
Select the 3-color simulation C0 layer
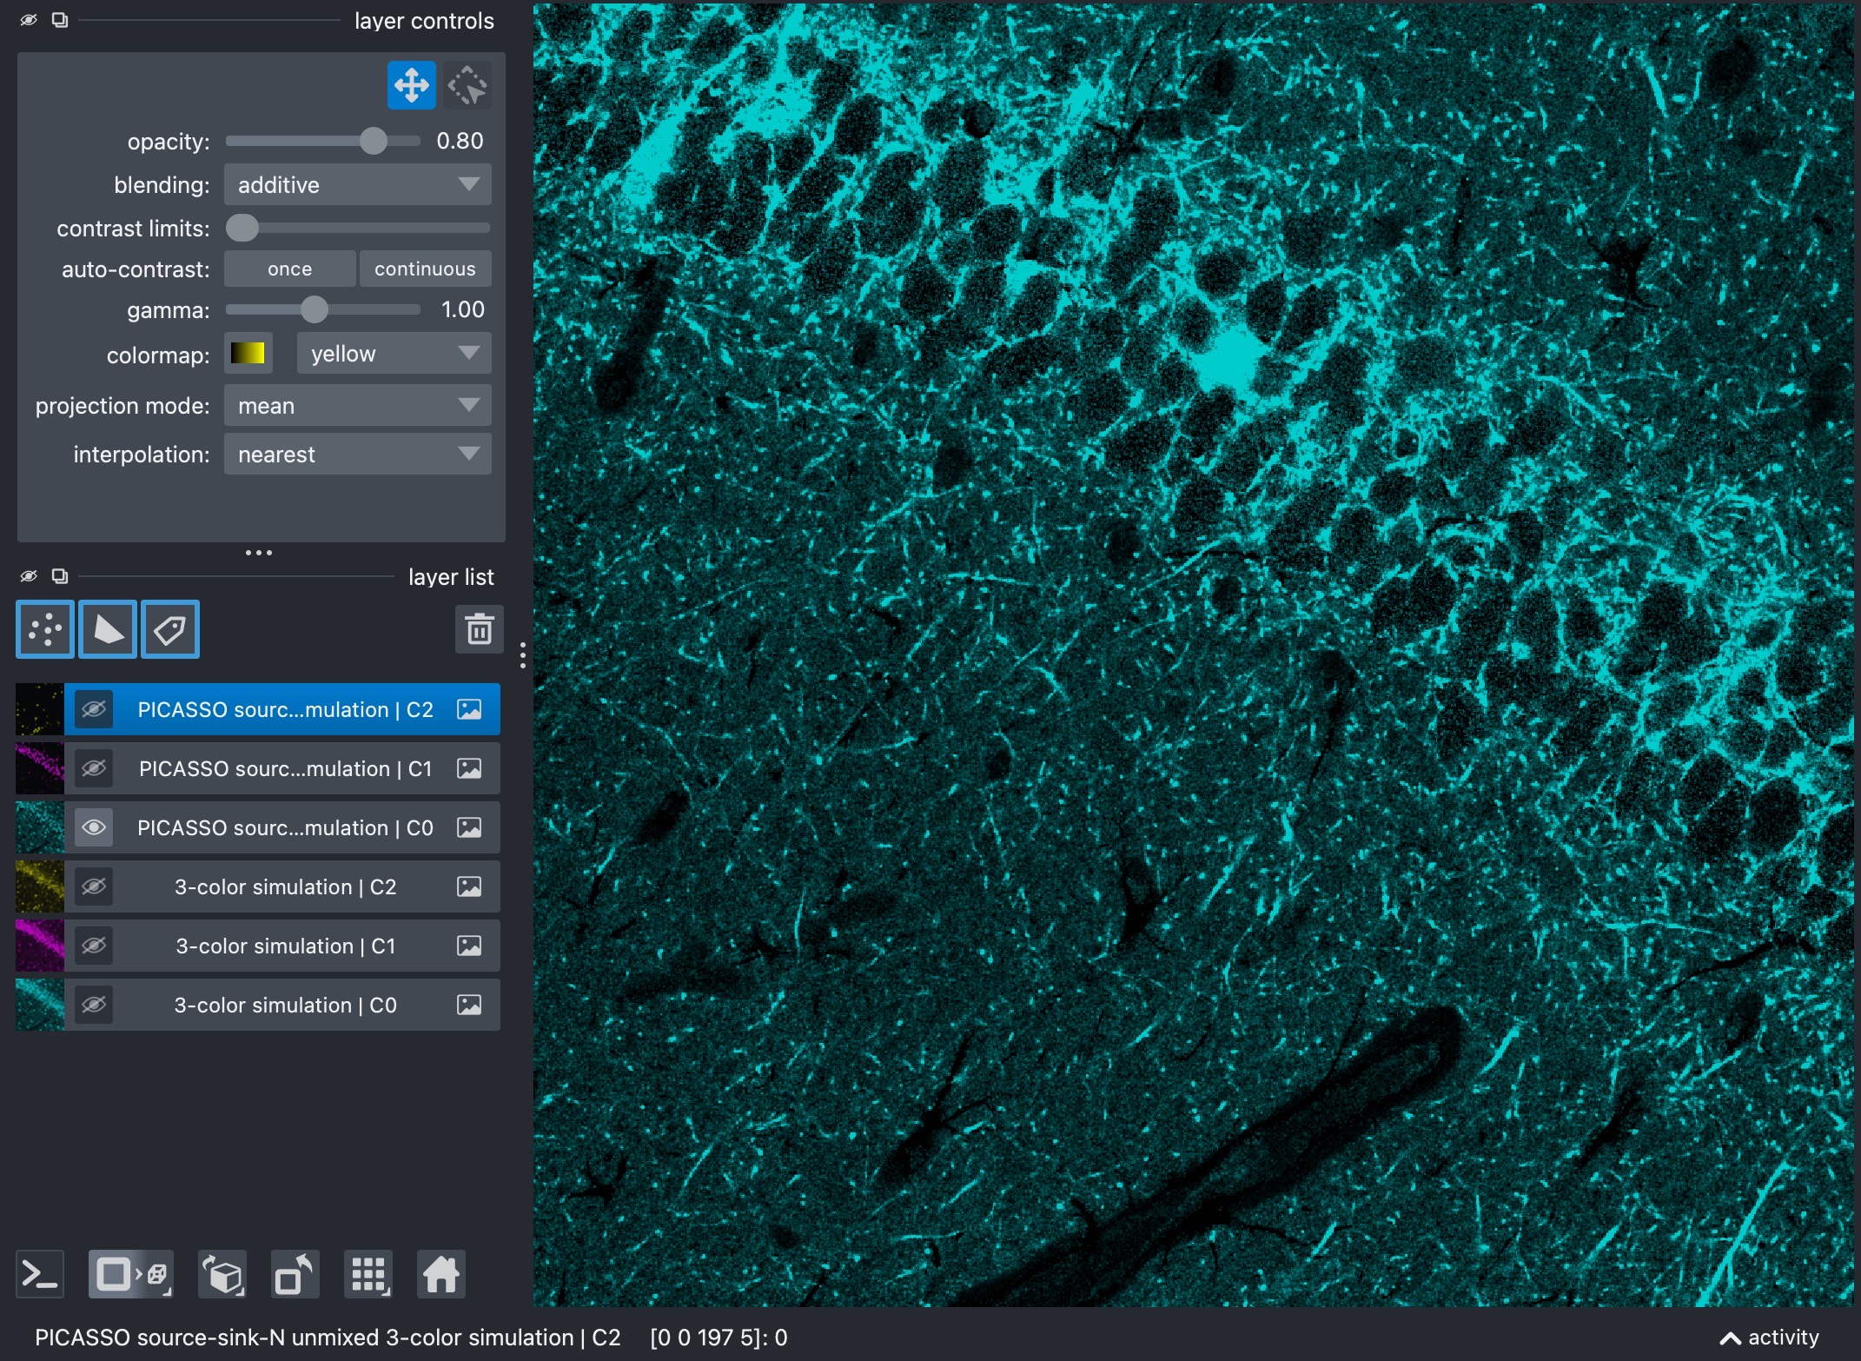click(x=285, y=1005)
